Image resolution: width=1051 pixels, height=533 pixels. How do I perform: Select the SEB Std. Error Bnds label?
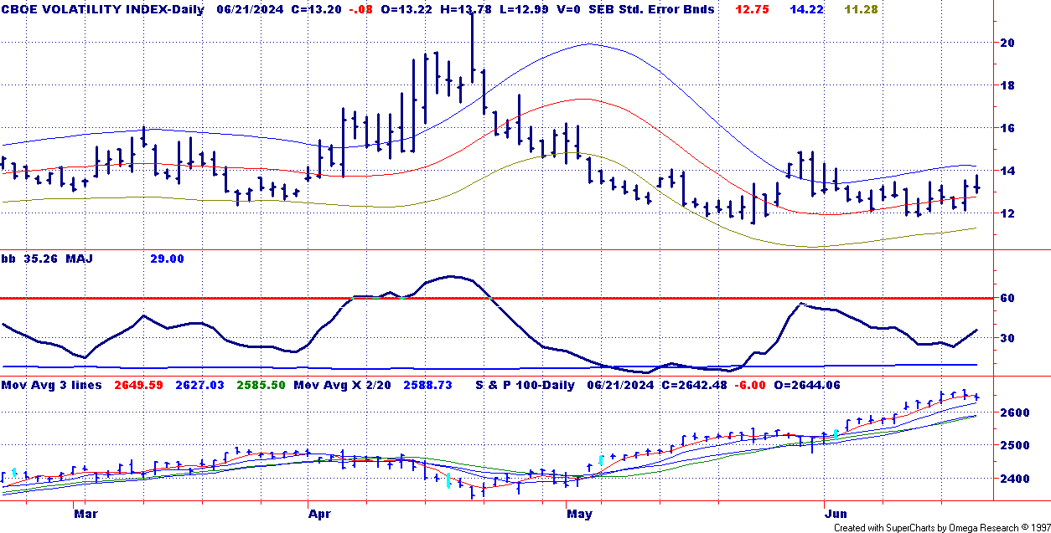click(651, 9)
